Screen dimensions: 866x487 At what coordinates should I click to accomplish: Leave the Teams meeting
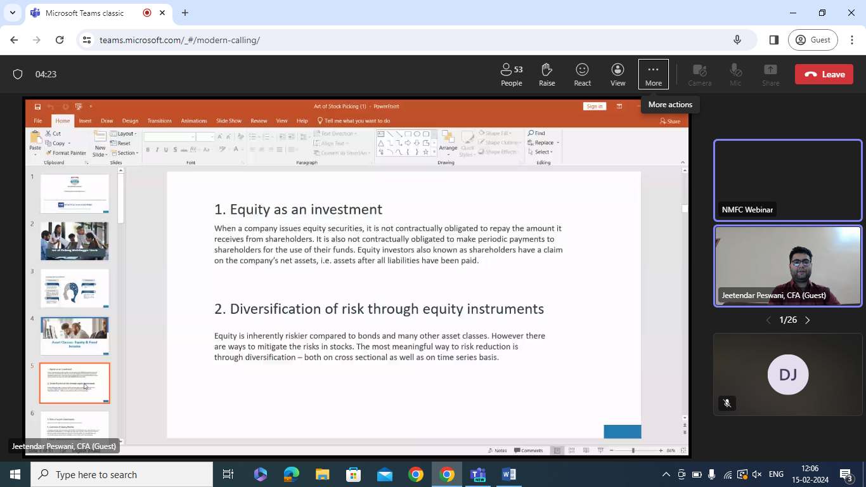(x=824, y=74)
